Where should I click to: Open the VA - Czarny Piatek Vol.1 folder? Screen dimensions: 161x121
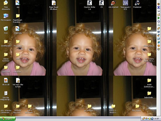(x=149, y=57)
